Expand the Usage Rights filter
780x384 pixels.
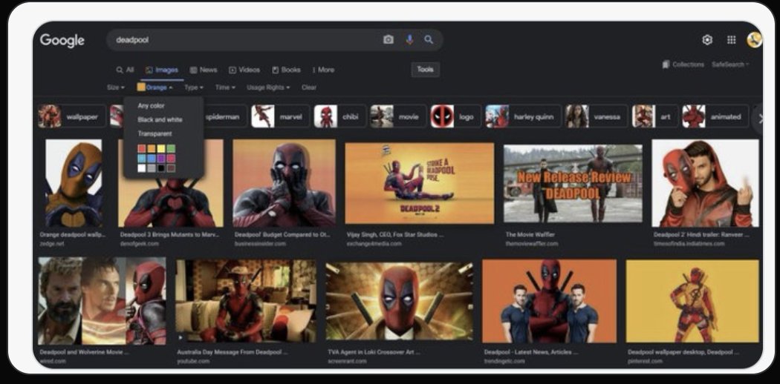(x=268, y=87)
